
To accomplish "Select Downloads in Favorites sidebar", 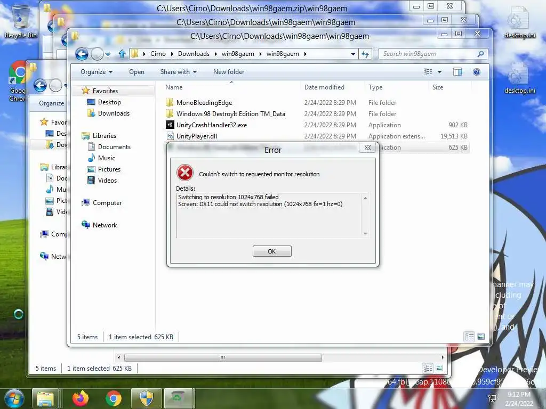I will tap(114, 113).
